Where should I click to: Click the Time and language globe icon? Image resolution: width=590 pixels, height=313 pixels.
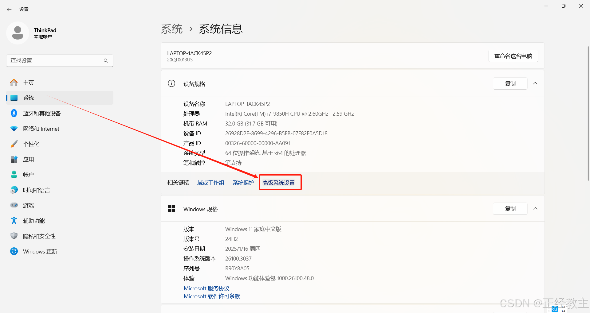(x=14, y=190)
